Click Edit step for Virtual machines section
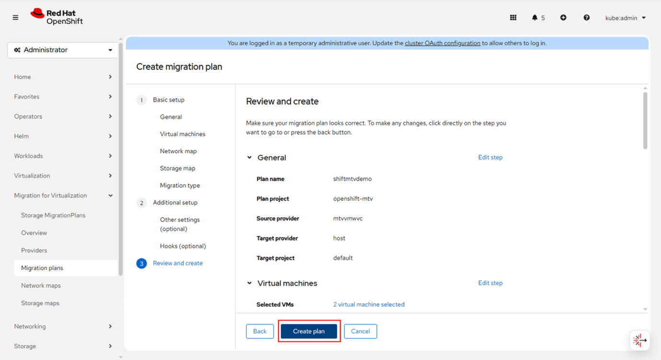The height and width of the screenshot is (360, 661). tap(490, 283)
